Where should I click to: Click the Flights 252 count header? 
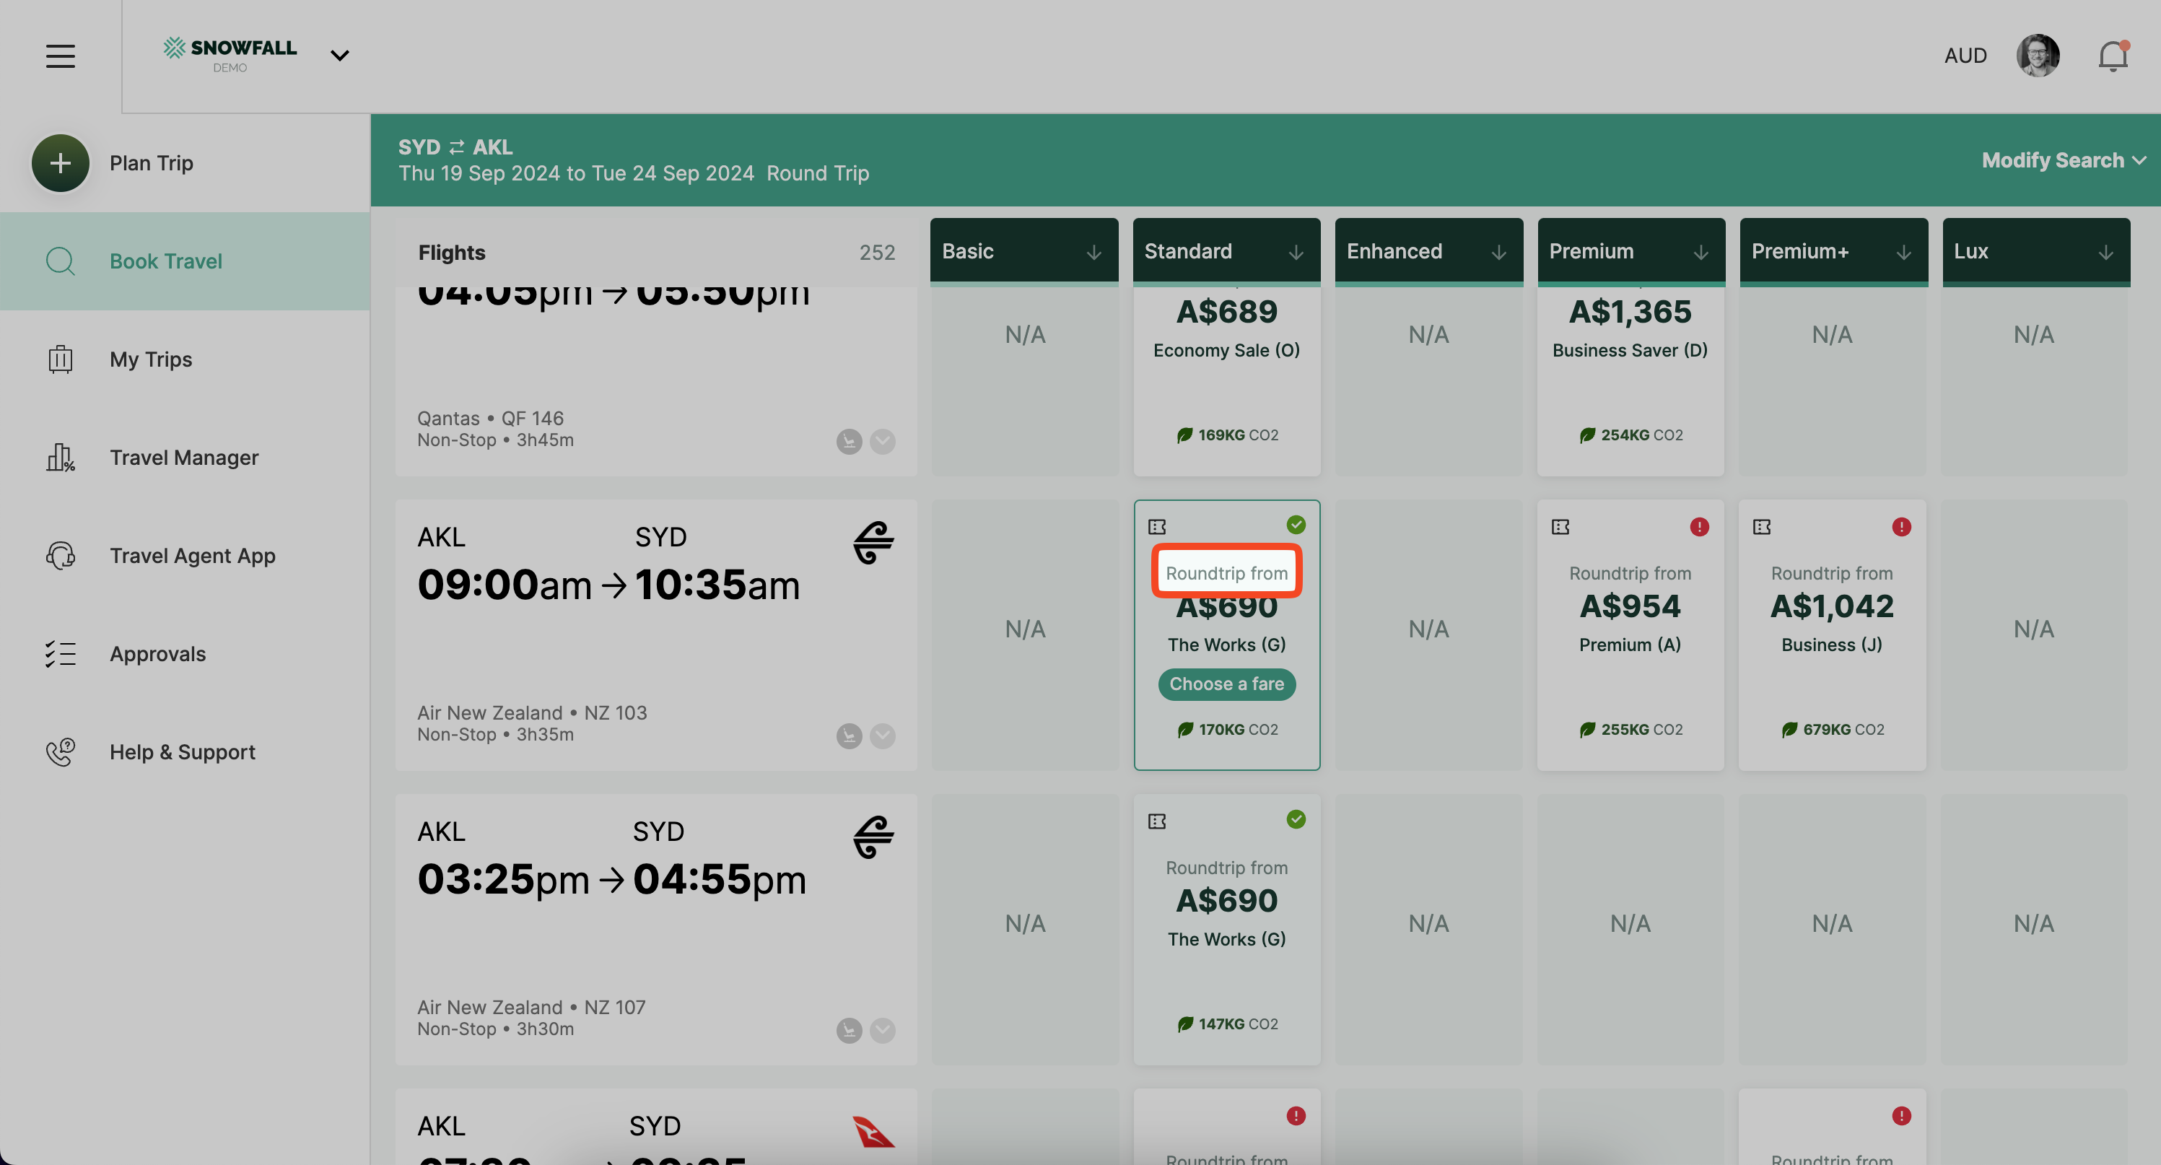[x=656, y=253]
